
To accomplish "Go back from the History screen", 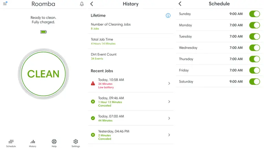I will tap(91, 4).
